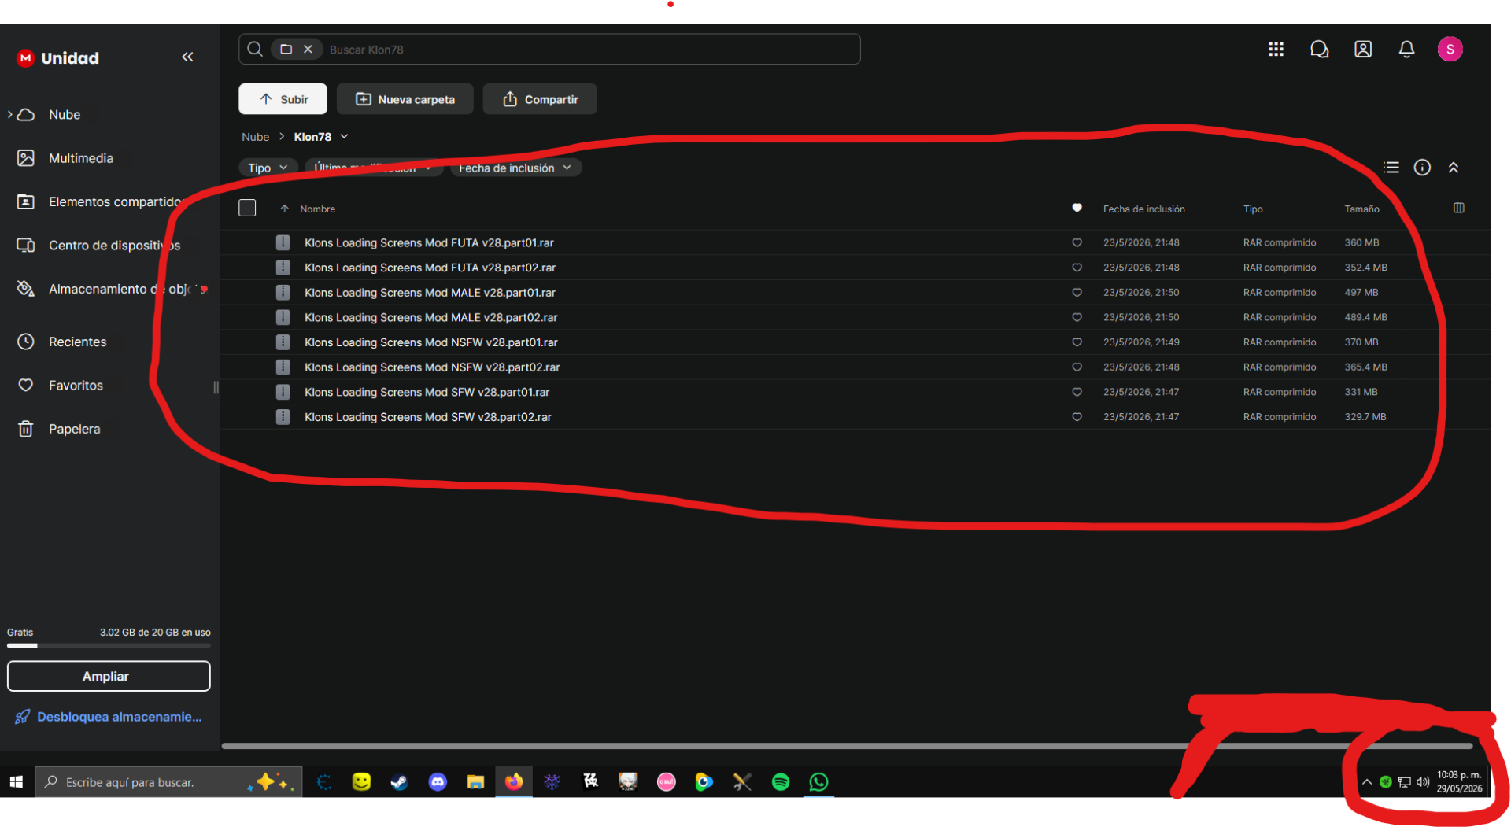The image size is (1511, 827).
Task: Open File Explorer from the taskbar
Action: coord(475,781)
